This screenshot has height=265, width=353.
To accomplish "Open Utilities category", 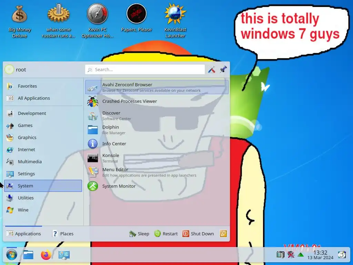I will click(x=43, y=198).
